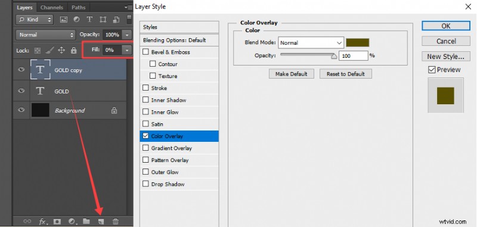Screen dimensions: 477x227
Task: Enable the Pattern Overlay checkbox
Action: point(145,160)
